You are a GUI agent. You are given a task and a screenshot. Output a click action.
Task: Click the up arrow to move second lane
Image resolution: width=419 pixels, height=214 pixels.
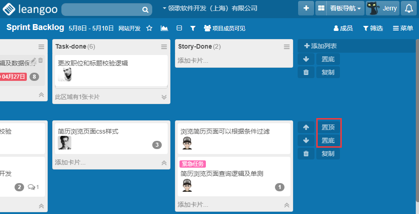[x=306, y=127]
